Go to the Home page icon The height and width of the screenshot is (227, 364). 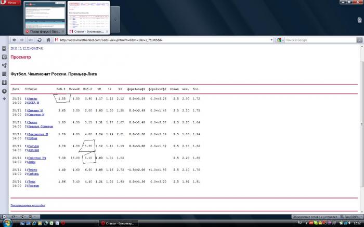click(x=48, y=40)
